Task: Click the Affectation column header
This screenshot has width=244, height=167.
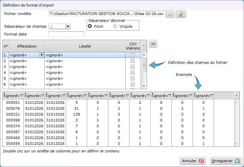Action: tap(27, 46)
